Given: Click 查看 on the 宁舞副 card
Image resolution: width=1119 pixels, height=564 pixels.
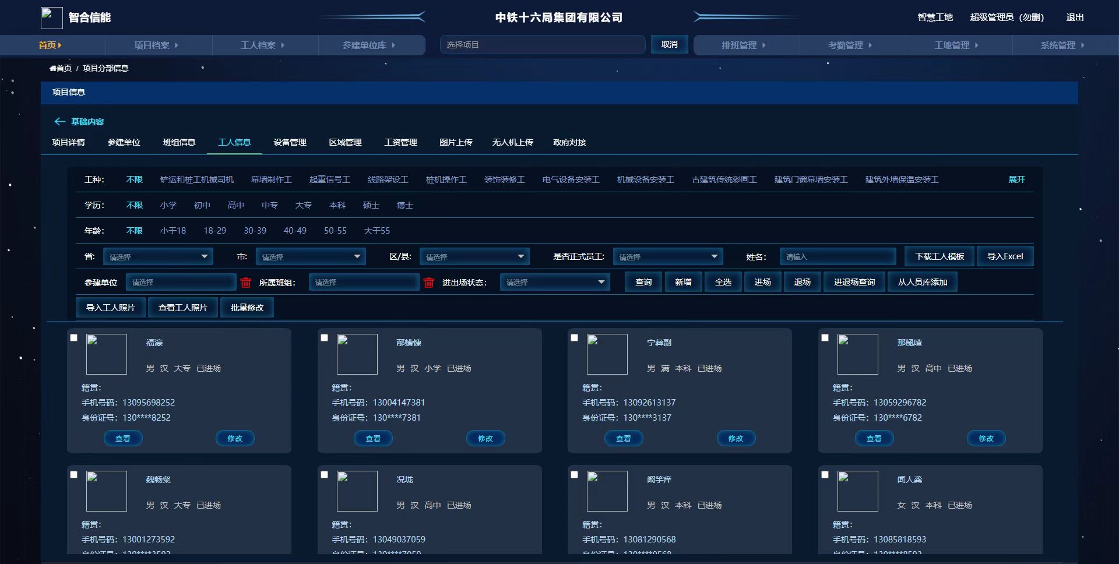Looking at the screenshot, I should (x=624, y=439).
